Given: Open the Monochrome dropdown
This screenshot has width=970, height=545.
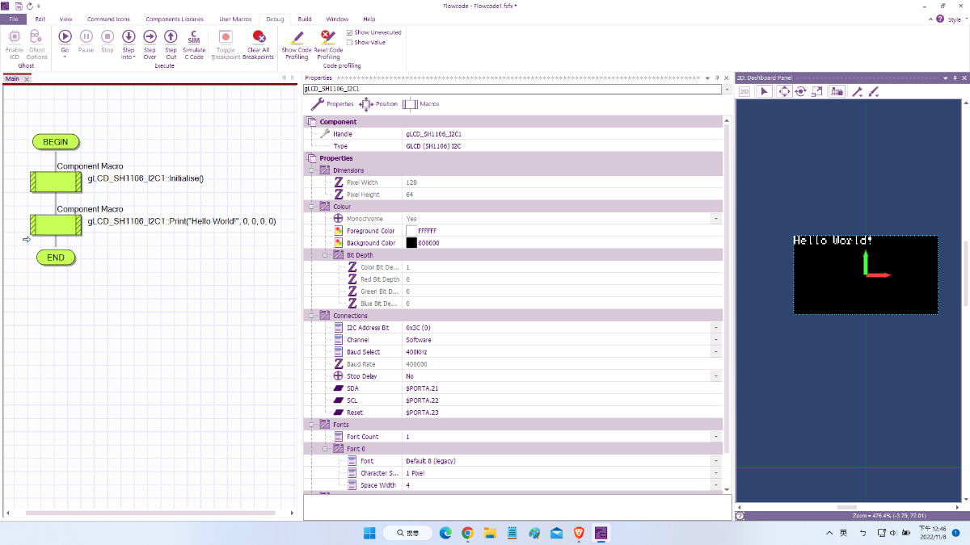Looking at the screenshot, I should [x=715, y=219].
